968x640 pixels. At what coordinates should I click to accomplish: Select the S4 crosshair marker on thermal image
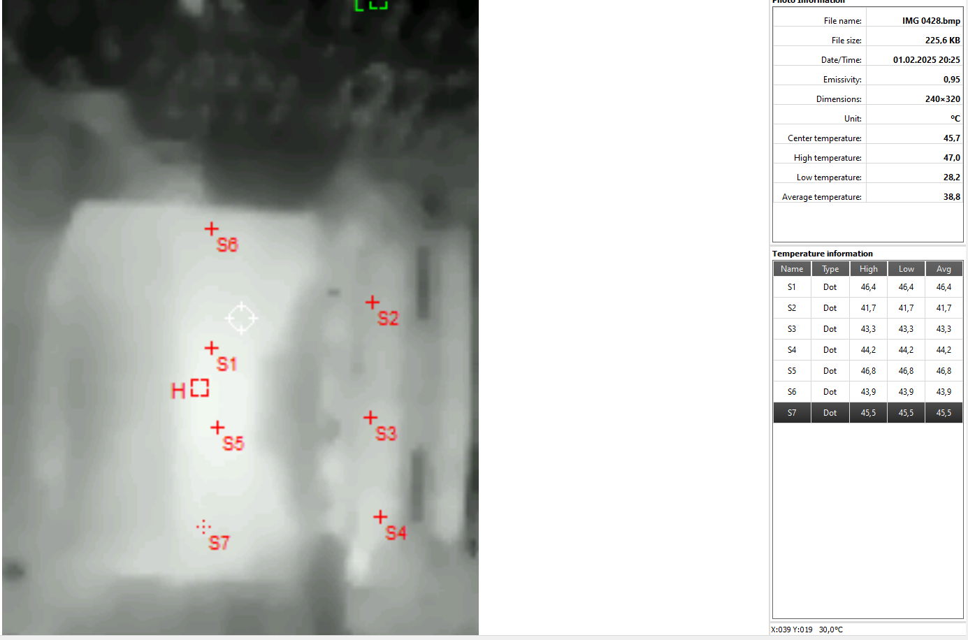coord(380,516)
